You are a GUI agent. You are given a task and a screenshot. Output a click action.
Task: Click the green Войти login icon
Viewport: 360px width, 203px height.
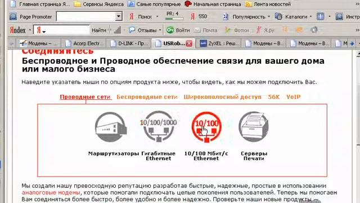tap(170, 30)
